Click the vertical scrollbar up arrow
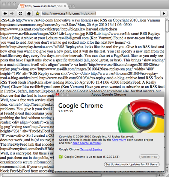Screen dimensions: 169x177 167,168
